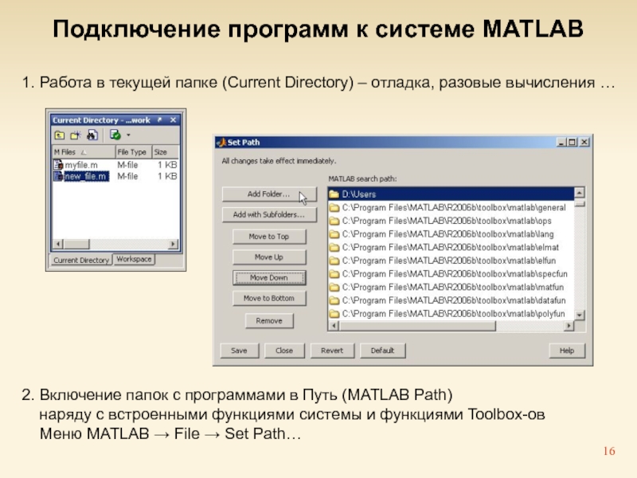
Task: Close the Set Path dialog with X
Action: [584, 143]
